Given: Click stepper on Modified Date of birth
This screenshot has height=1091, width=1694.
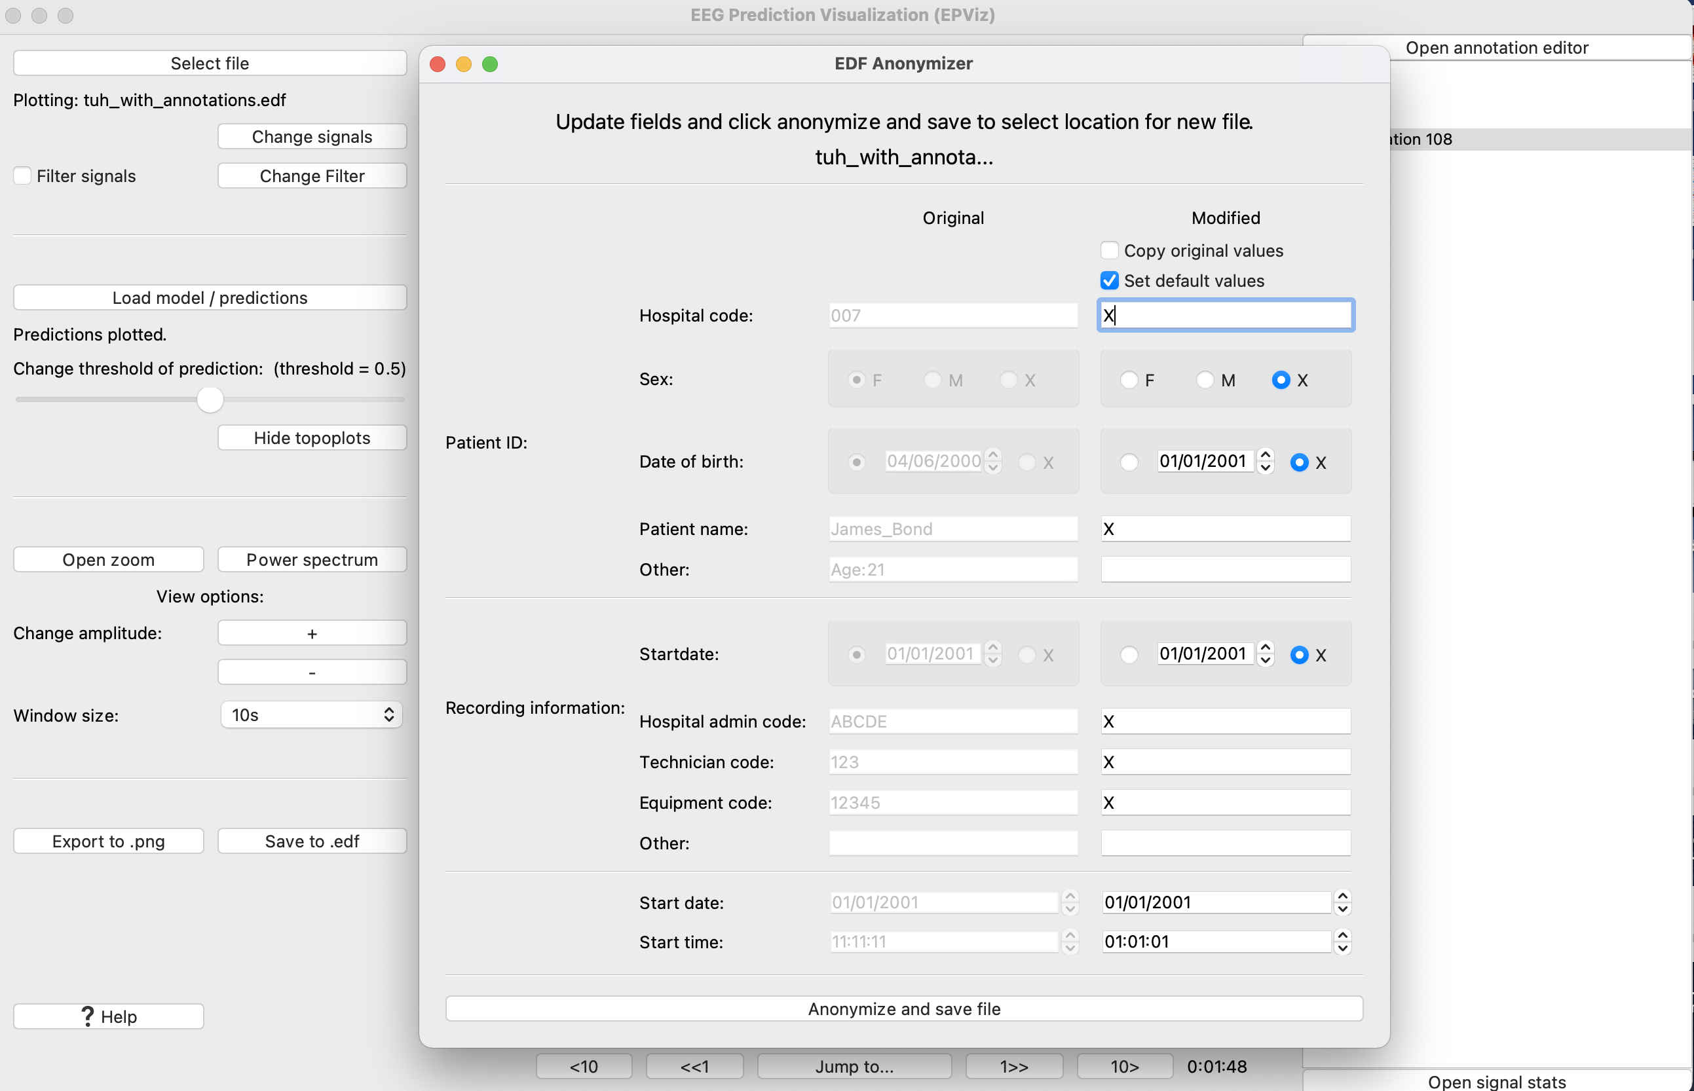Looking at the screenshot, I should [x=1266, y=461].
